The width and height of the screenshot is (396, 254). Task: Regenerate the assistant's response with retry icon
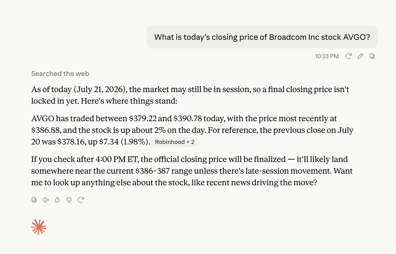click(x=81, y=200)
